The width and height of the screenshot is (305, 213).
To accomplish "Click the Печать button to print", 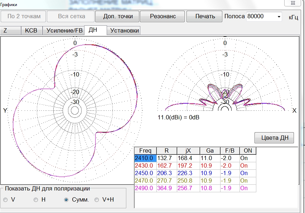I will click(205, 16).
